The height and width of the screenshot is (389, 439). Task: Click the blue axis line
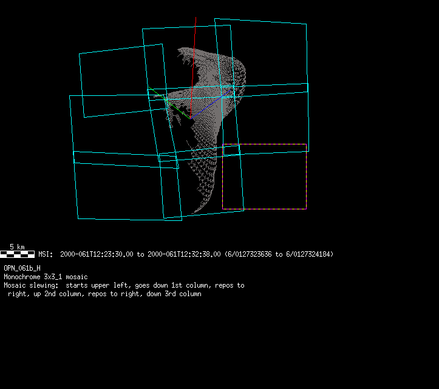click(210, 104)
